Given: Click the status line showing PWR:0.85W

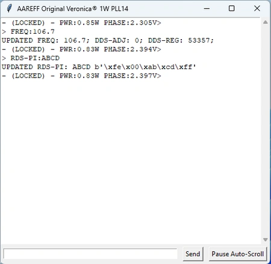Looking at the screenshot, I should [x=81, y=23].
